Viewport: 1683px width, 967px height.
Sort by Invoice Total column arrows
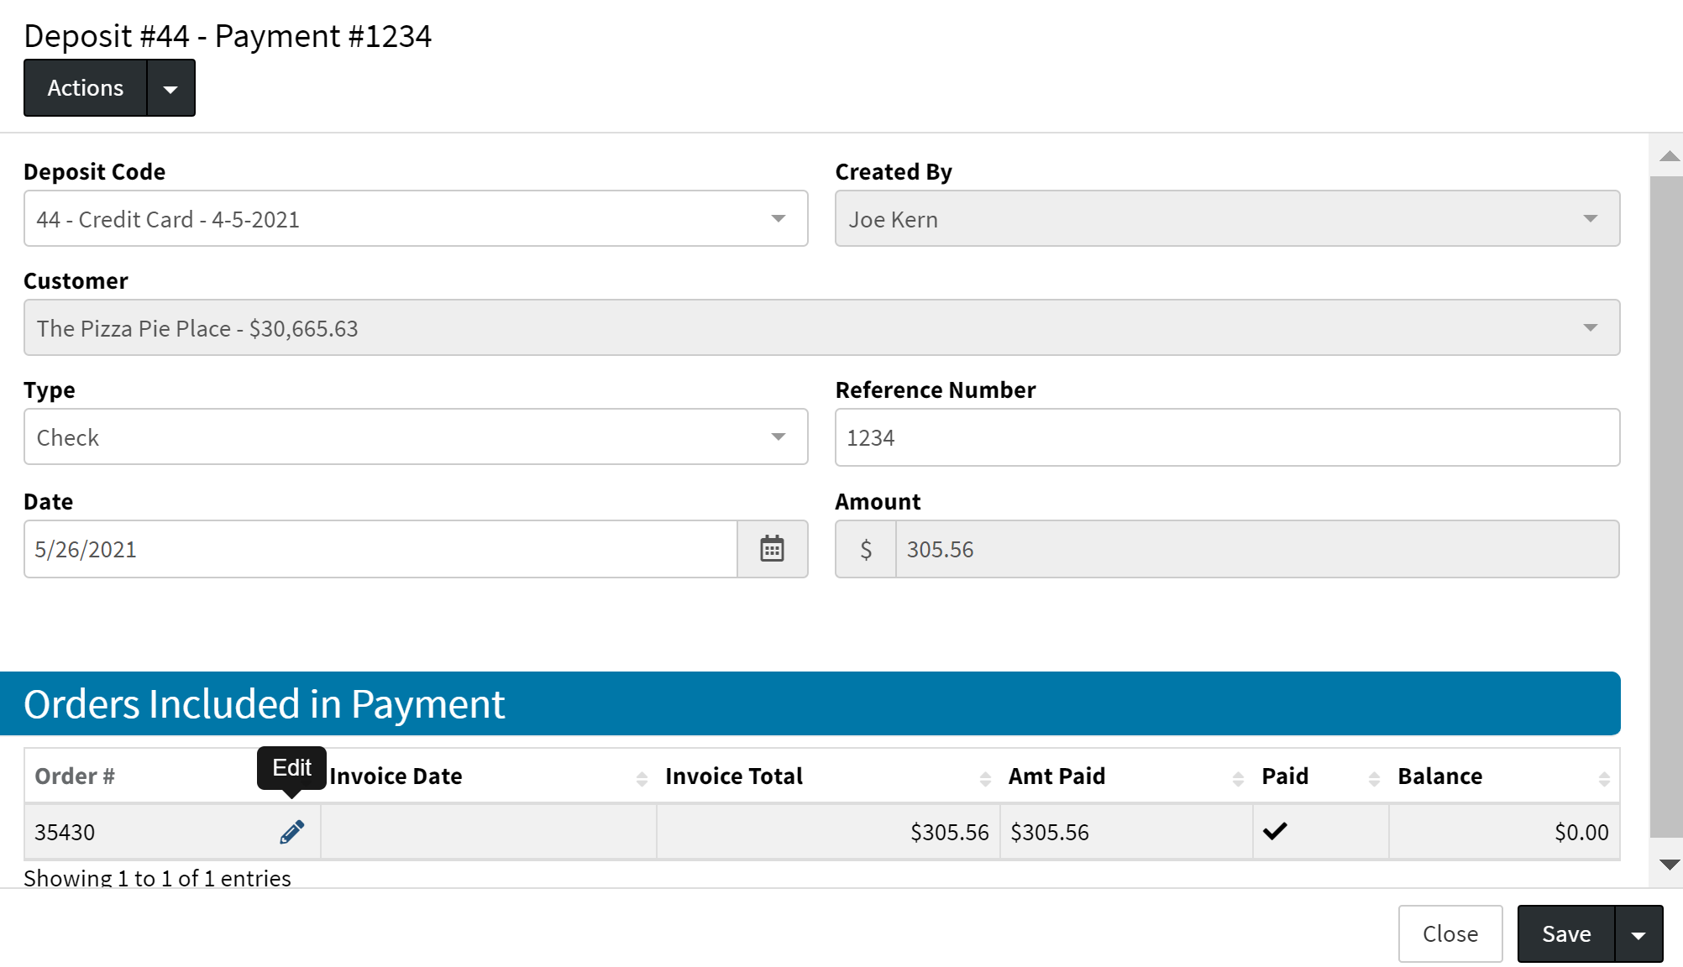coord(985,778)
